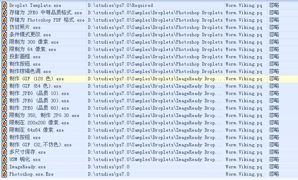298x180 pixels.
Task: Click the path cell in the 条件模式更改.exe row
Action: point(155,35)
